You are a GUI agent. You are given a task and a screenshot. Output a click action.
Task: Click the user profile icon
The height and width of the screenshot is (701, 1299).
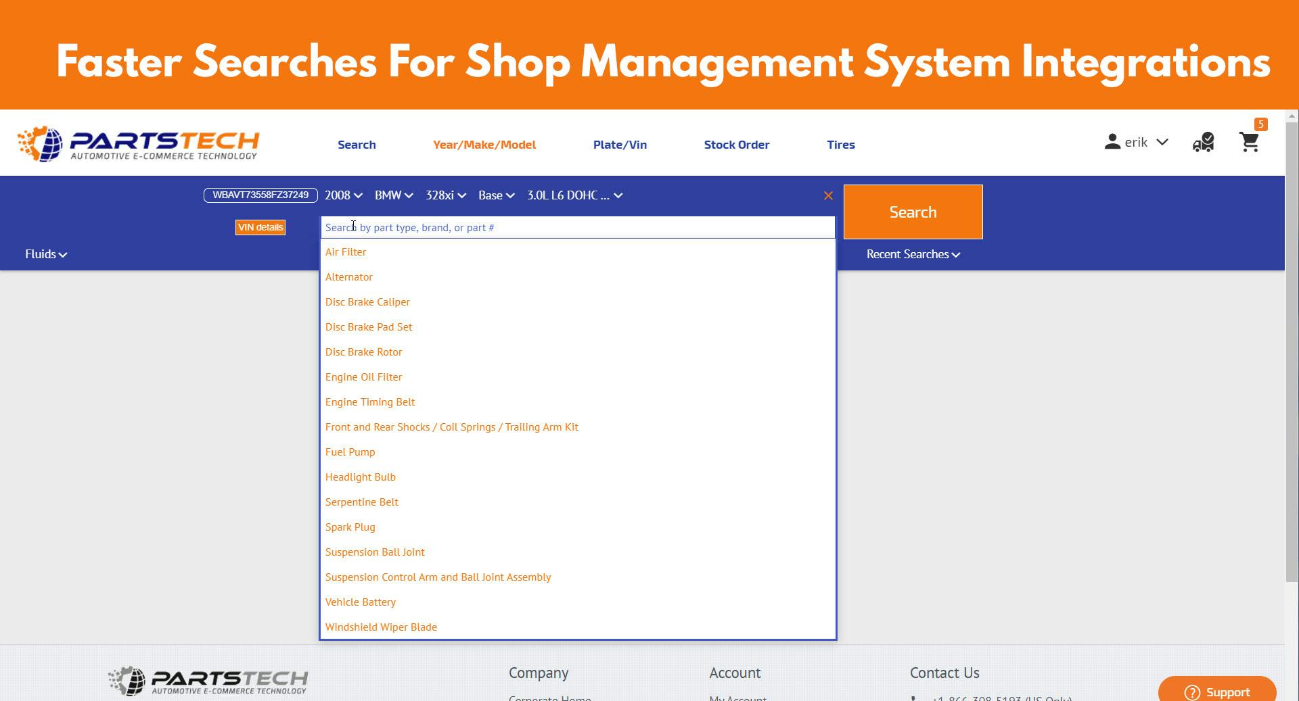(1112, 142)
